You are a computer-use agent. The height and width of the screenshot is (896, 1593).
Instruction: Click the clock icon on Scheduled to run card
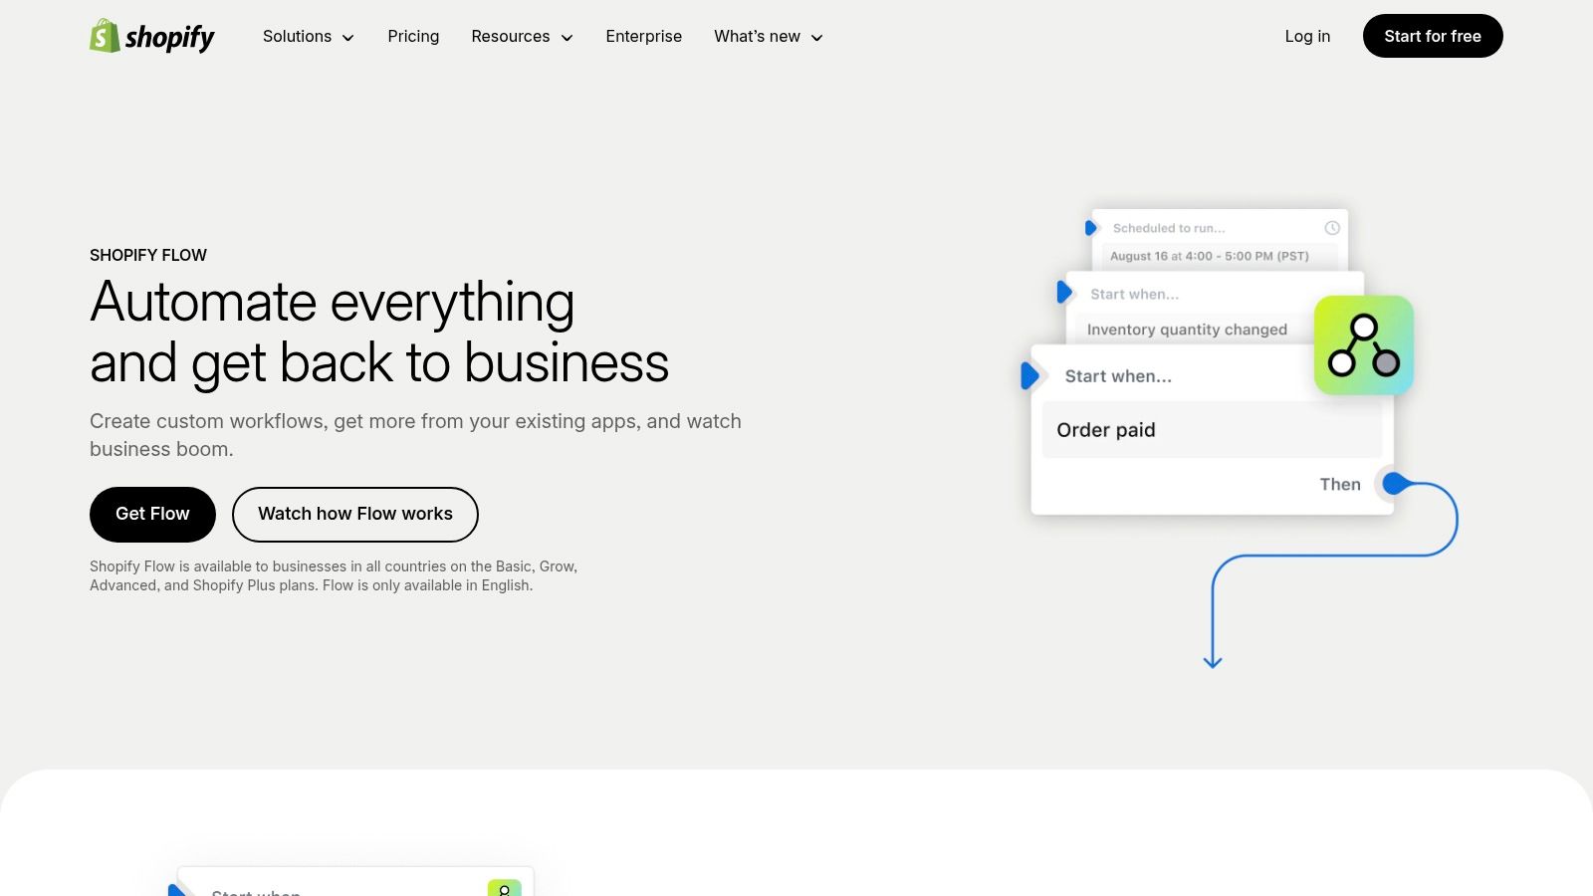[1332, 228]
